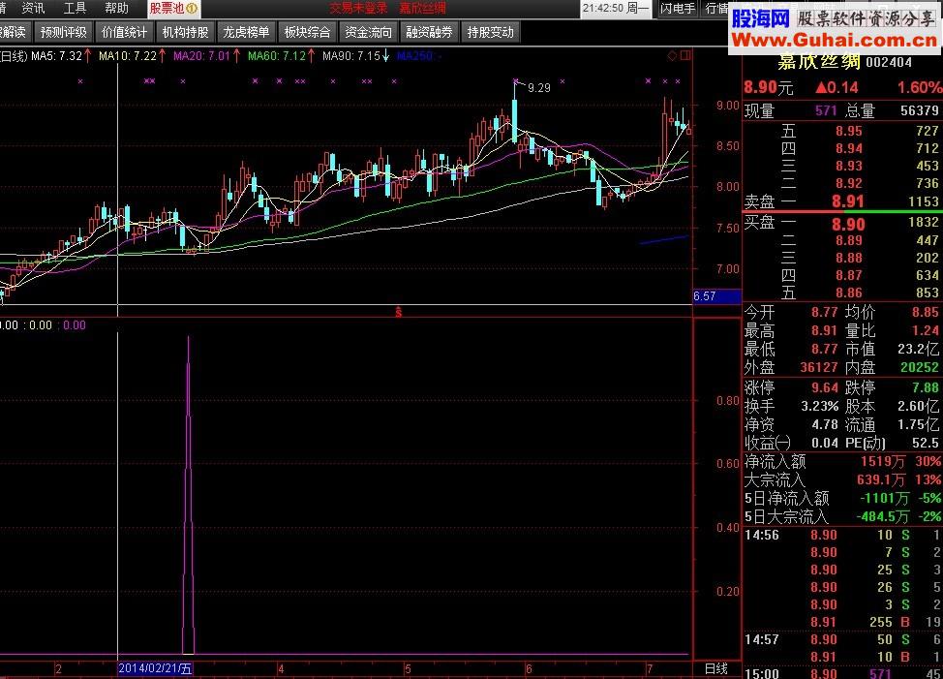This screenshot has width=943, height=679.
Task: Click the 交易未登录 login status text
Action: pyautogui.click(x=358, y=9)
